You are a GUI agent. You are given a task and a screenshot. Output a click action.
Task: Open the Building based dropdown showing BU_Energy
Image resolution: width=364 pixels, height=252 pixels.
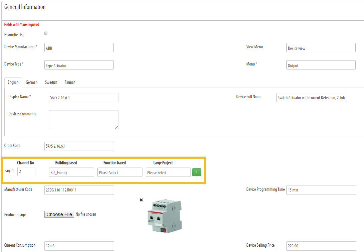click(71, 173)
